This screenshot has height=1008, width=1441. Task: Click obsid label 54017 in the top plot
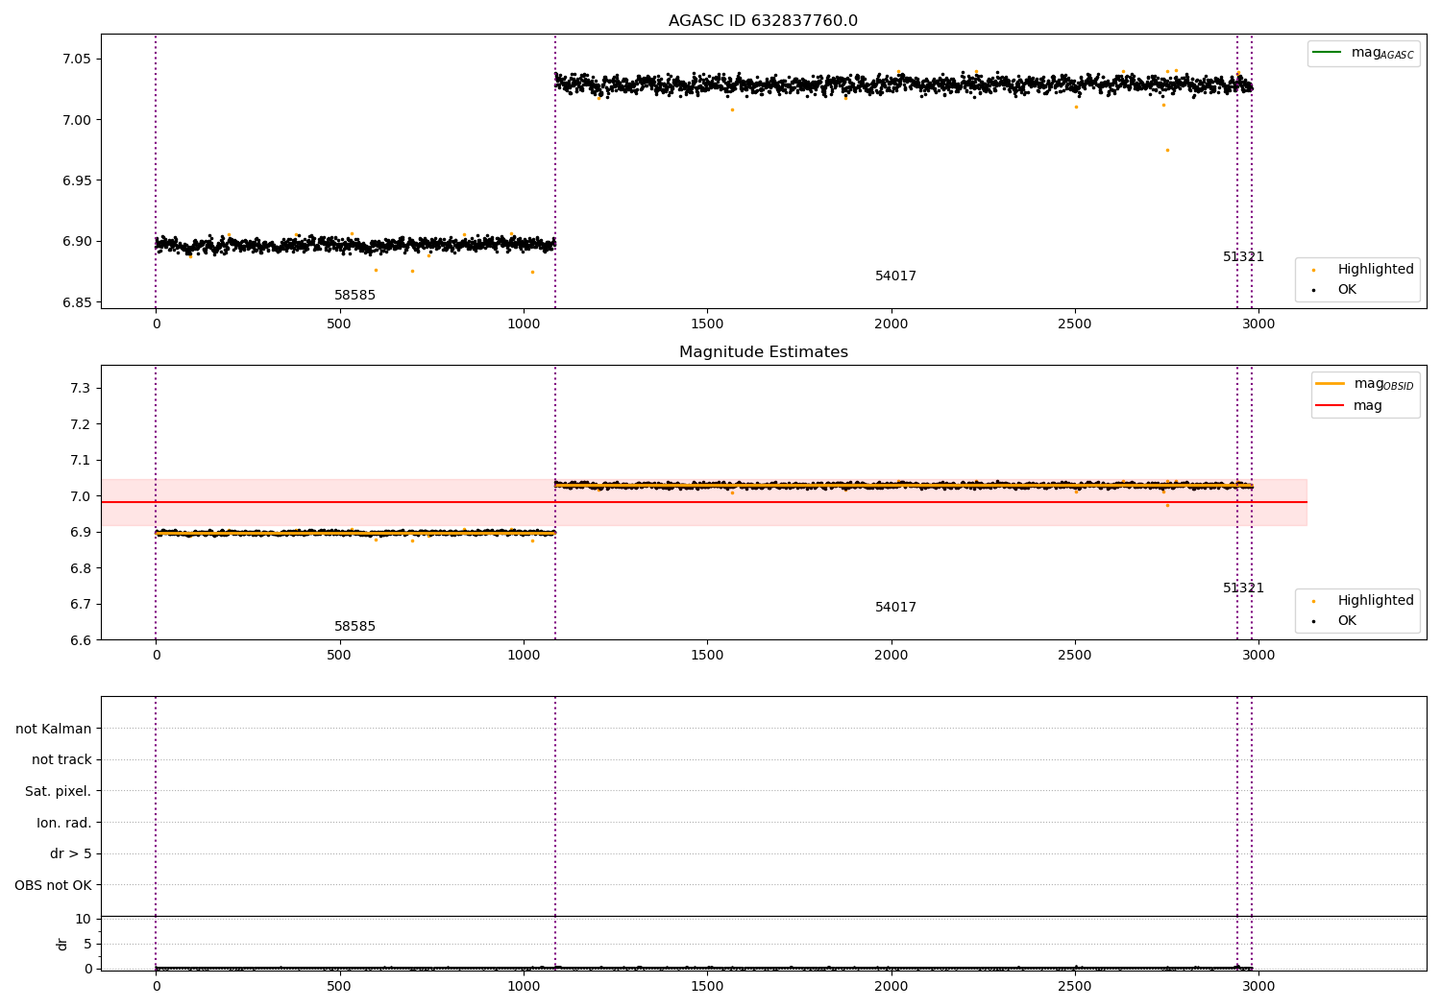(895, 276)
